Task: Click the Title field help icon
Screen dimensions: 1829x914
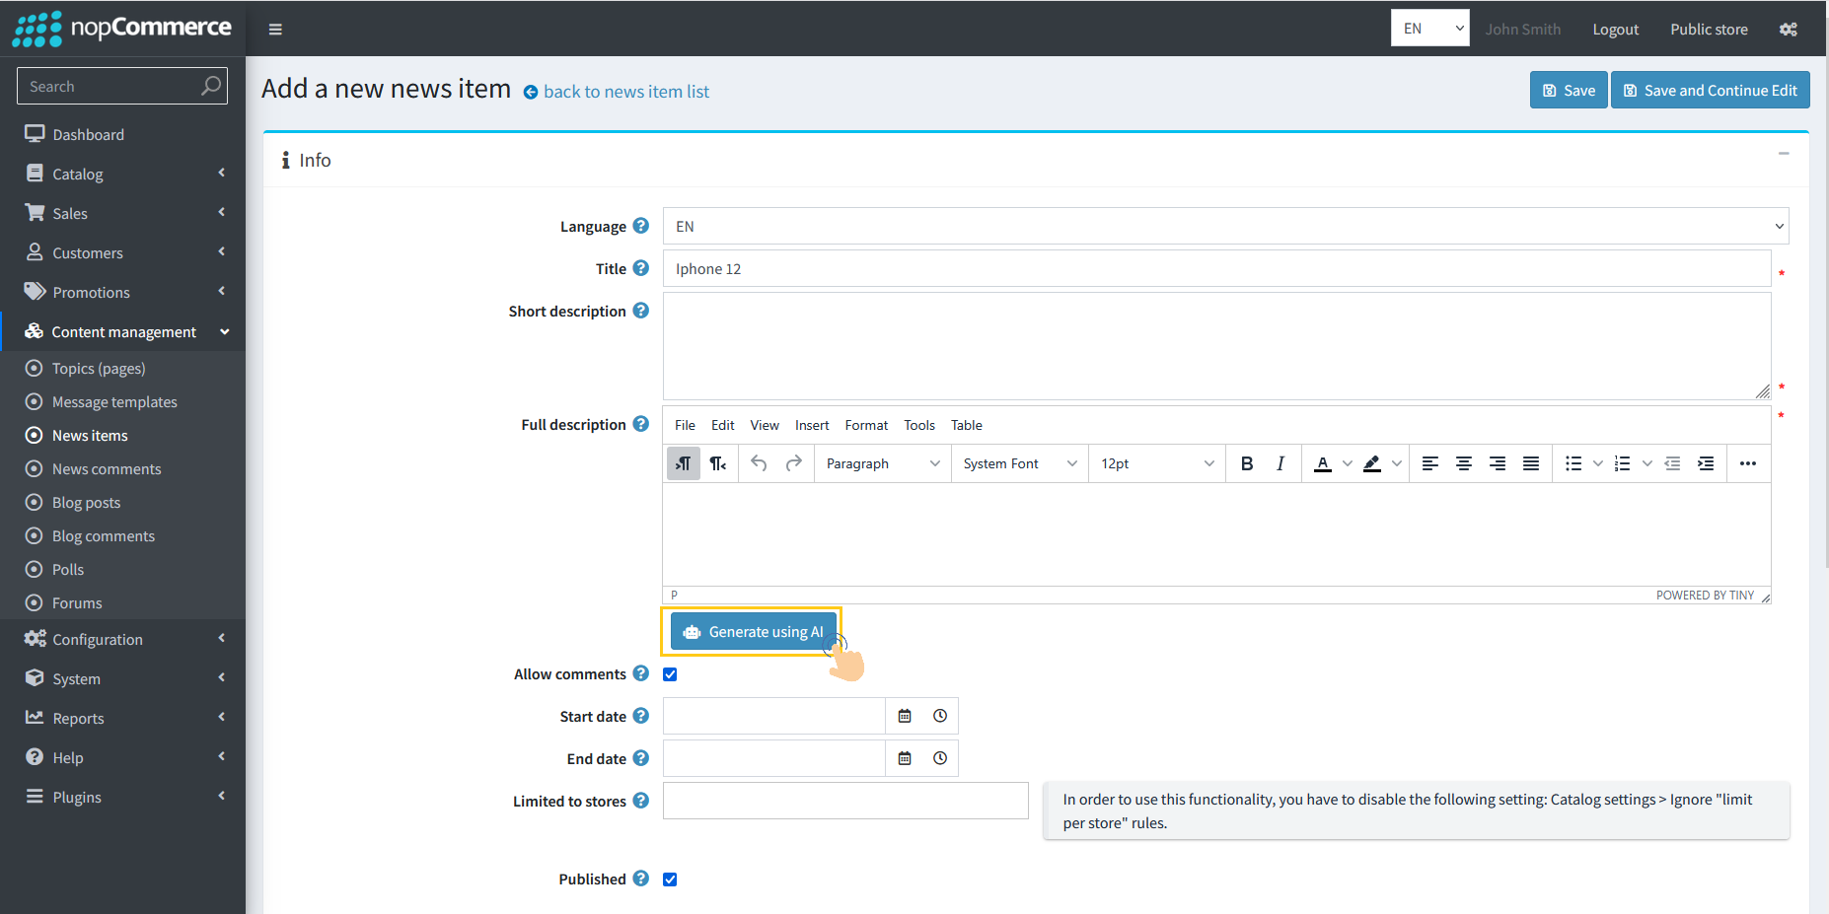Action: pos(641,268)
